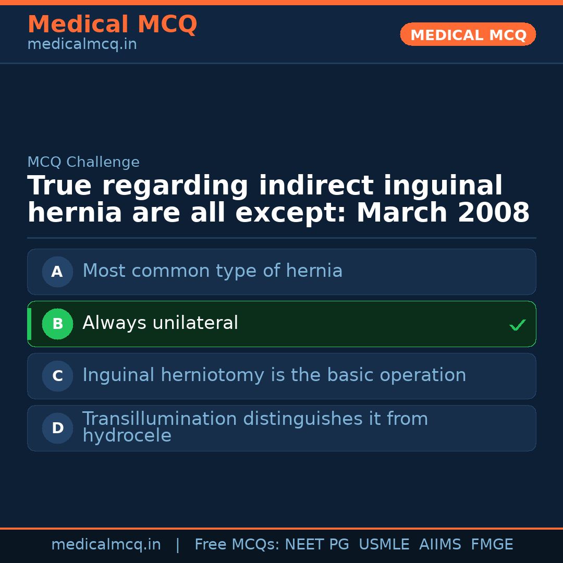Click the Free MCQs footer label
Screen dimensions: 563x563
[237, 545]
